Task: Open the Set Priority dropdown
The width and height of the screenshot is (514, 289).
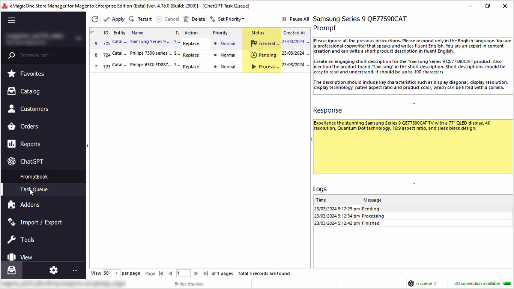Action: pos(227,19)
